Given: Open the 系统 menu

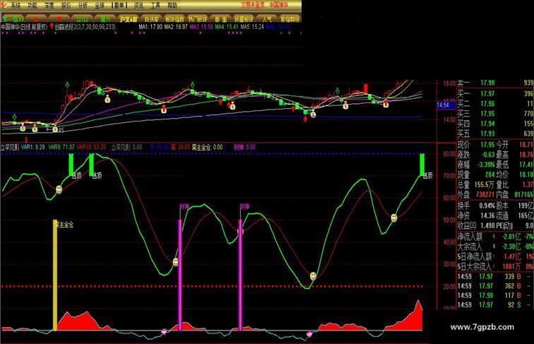Looking at the screenshot, I should tap(16, 6).
